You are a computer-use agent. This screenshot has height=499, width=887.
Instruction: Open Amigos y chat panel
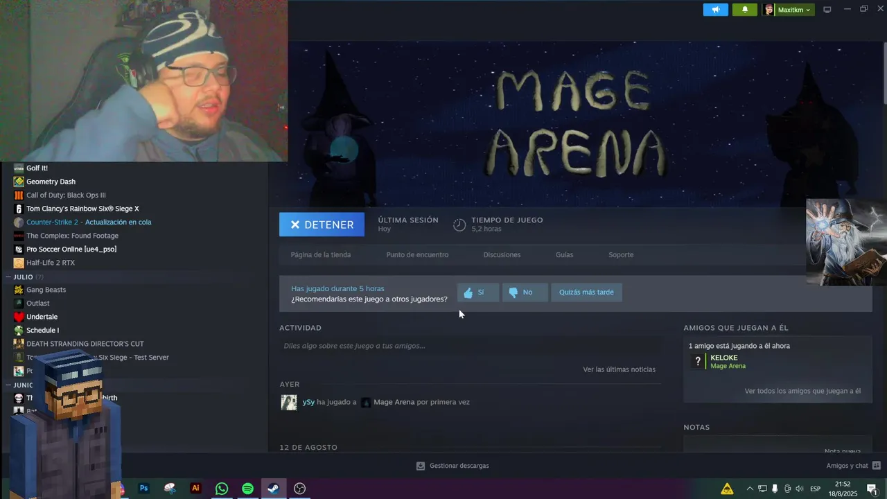[847, 466]
